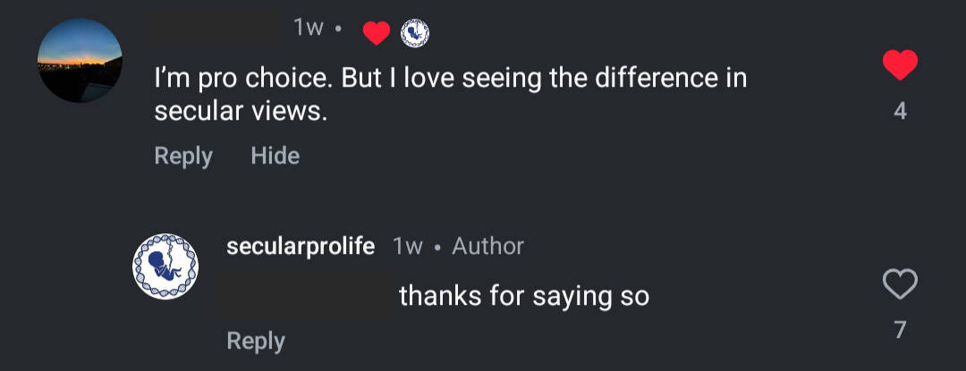This screenshot has width=966, height=371.
Task: View the 4 likes count on the top comment
Action: point(900,112)
